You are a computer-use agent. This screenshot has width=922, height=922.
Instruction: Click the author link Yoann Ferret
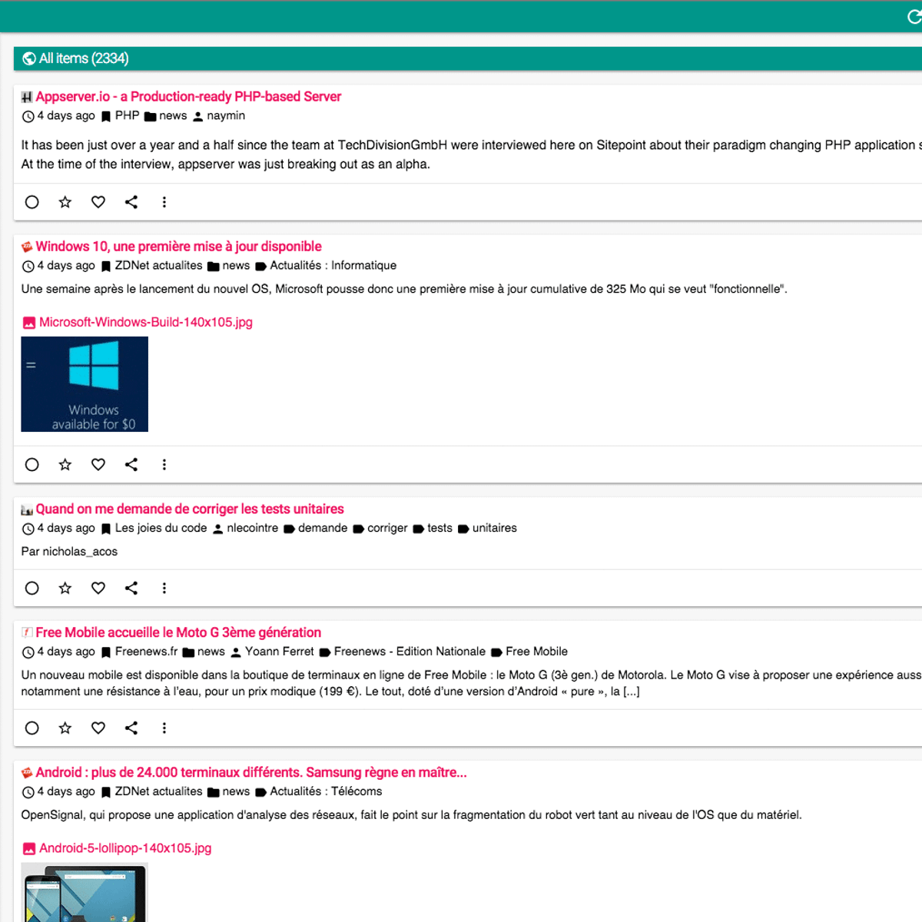point(280,652)
